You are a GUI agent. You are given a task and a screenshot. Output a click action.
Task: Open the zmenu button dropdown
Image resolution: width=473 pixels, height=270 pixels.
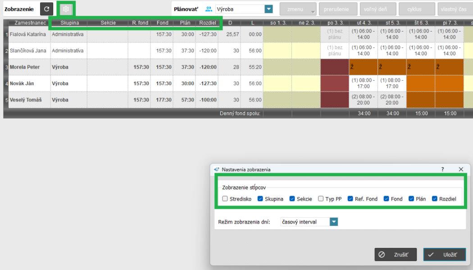tap(299, 9)
